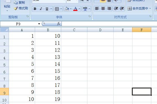This screenshot has width=157, height=104.
Task: Open the Name Box dropdown
Action: click(x=39, y=24)
